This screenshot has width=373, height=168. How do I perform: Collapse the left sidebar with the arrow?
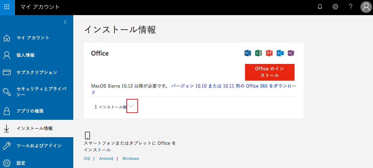click(x=65, y=22)
